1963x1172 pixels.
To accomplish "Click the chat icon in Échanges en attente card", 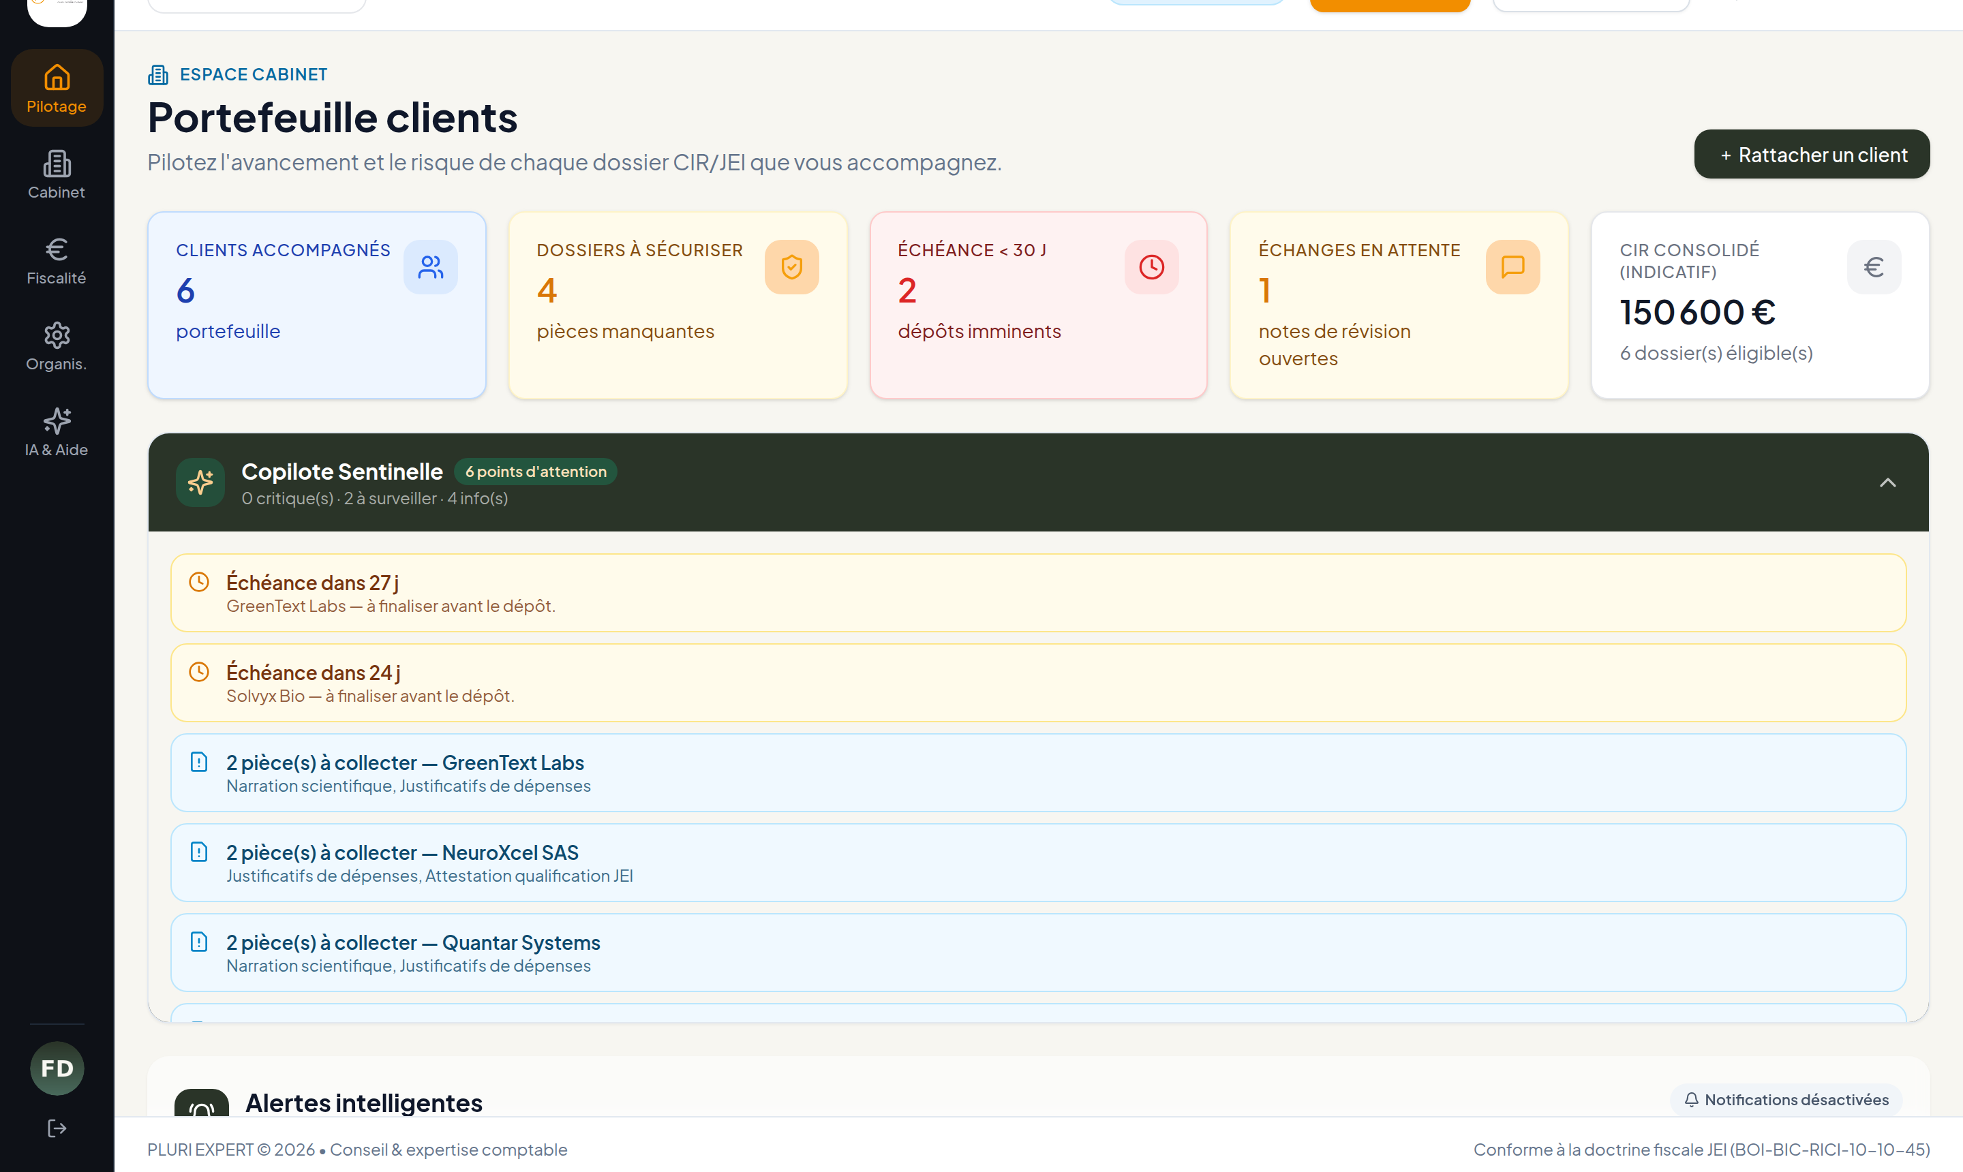I will [x=1512, y=267].
